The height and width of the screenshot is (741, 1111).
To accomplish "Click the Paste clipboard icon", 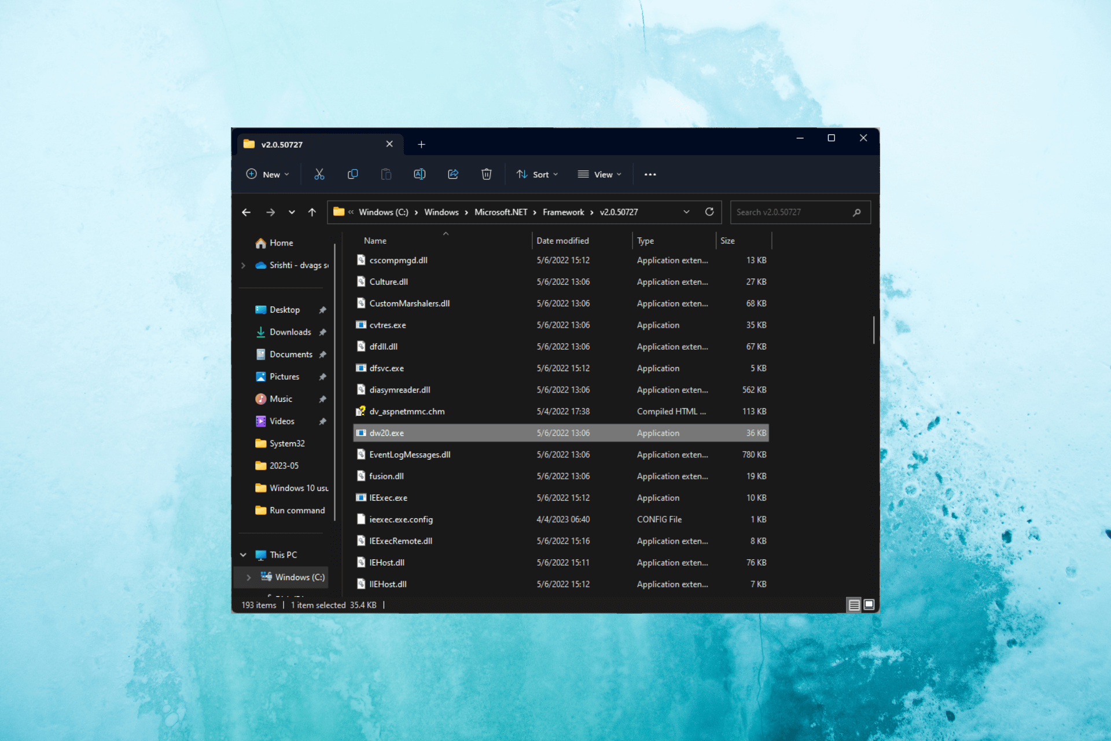I will pos(386,174).
